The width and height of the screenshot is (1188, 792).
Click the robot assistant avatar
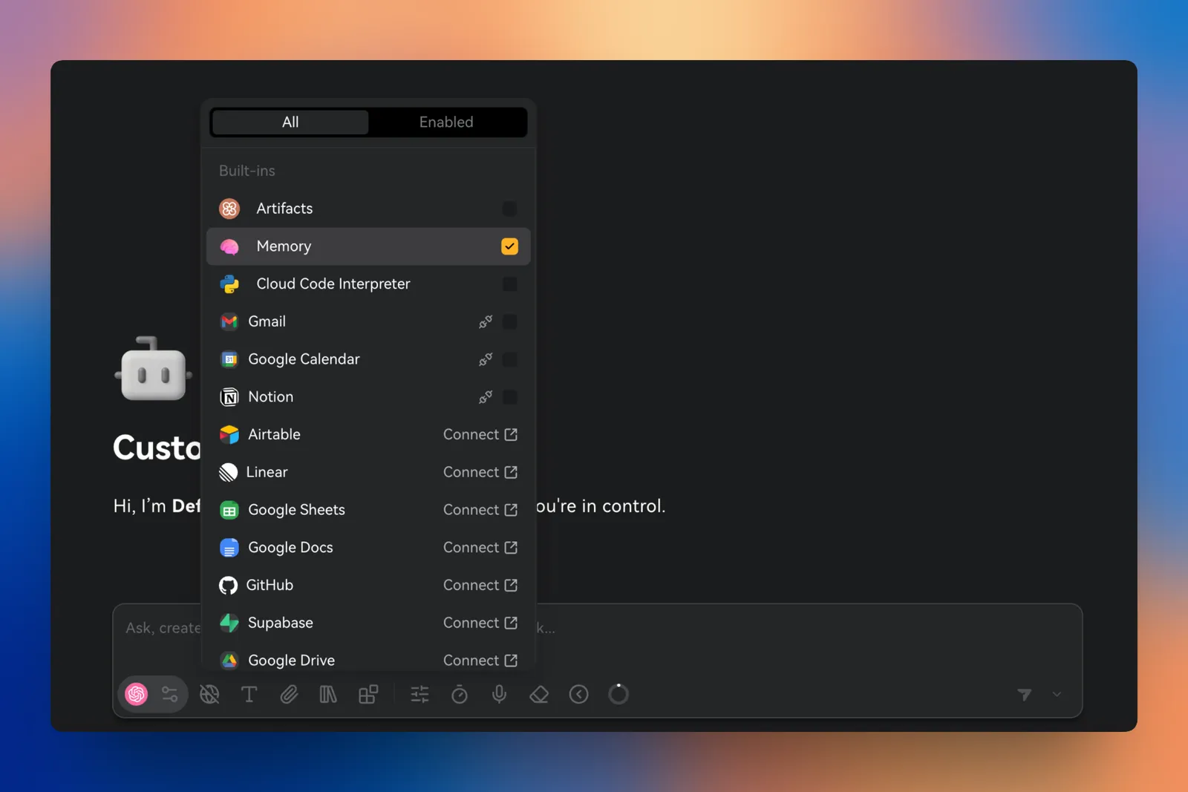point(154,369)
